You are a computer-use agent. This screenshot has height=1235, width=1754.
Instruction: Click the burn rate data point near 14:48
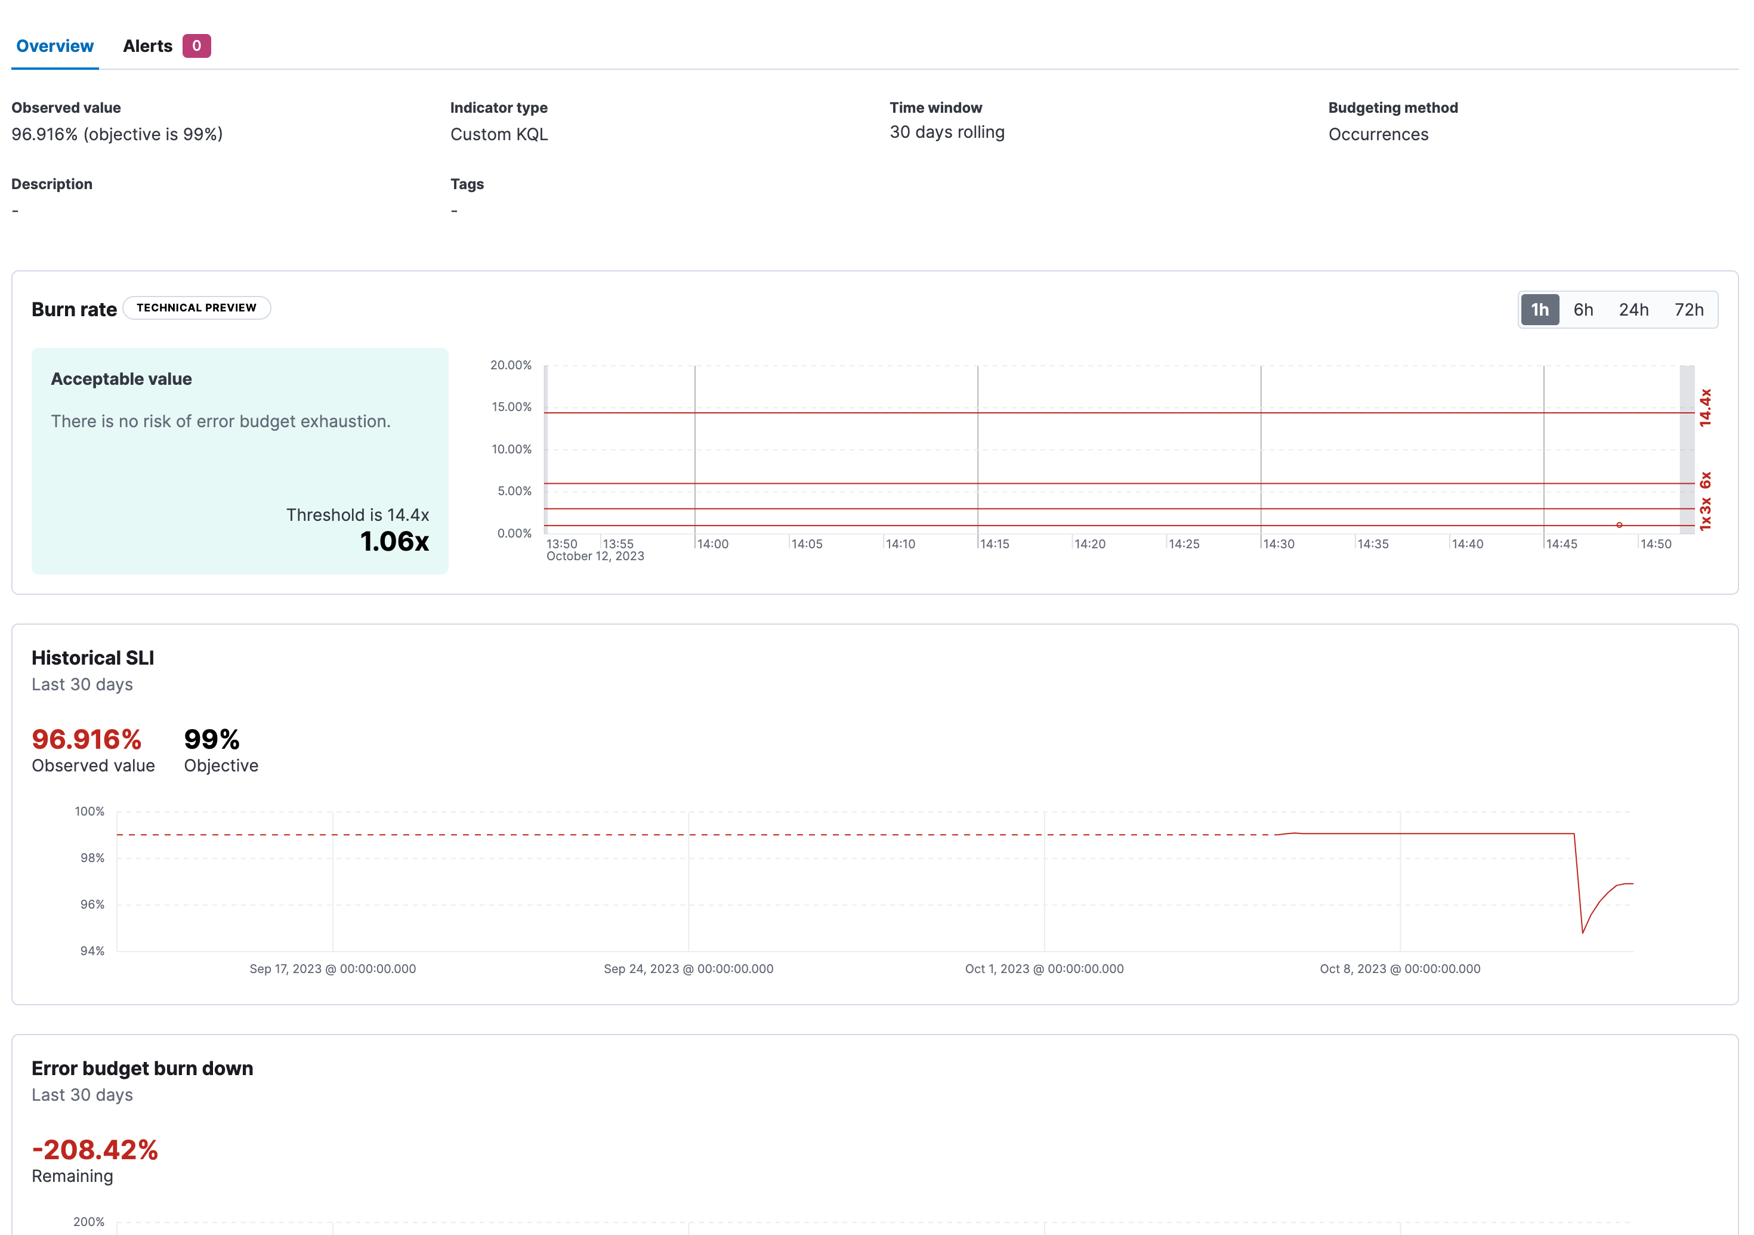1619,524
